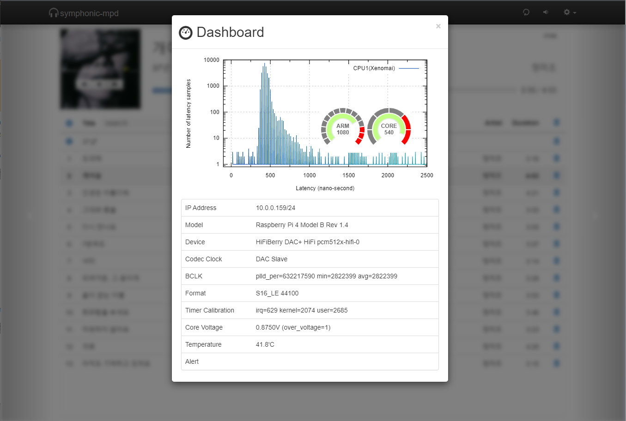
Task: Click the ARM 1080 clock gauge
Action: (x=343, y=127)
